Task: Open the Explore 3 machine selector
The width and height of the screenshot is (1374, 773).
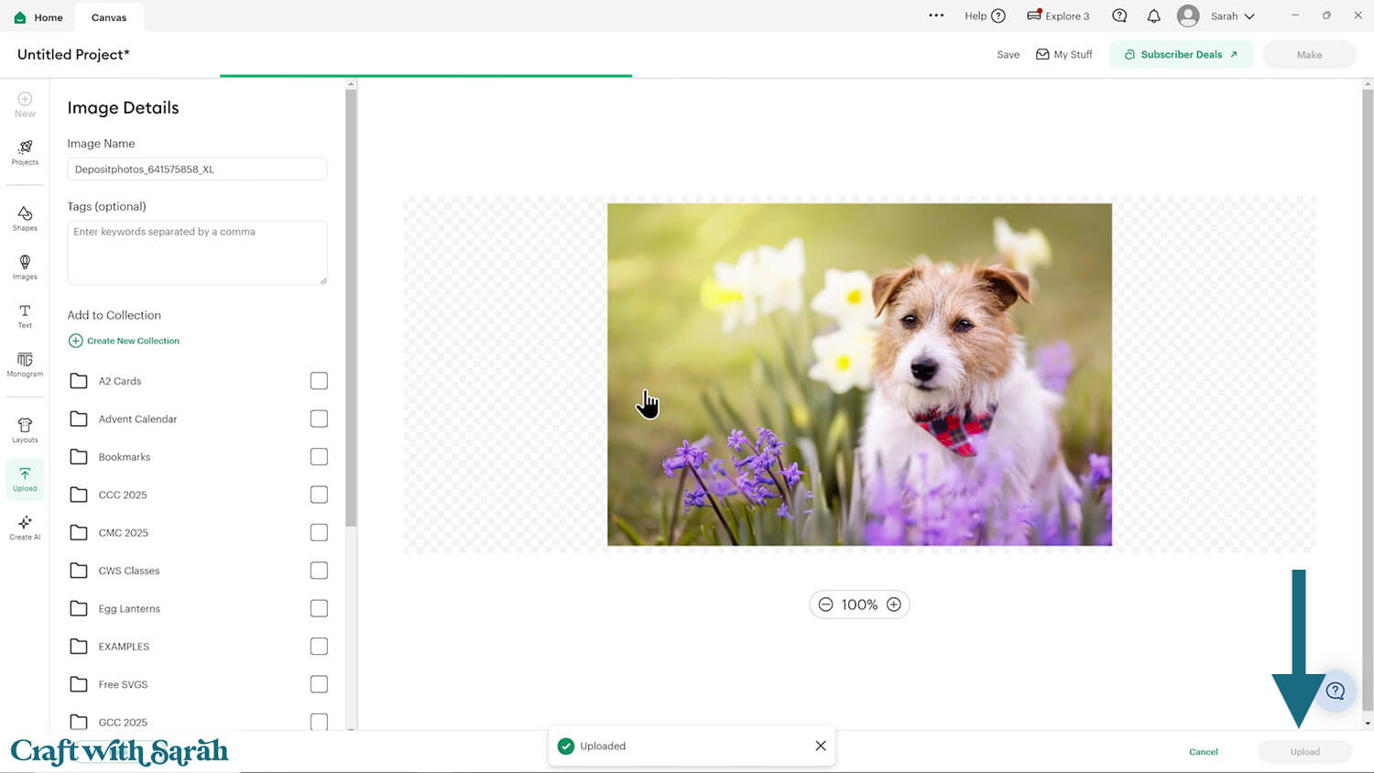Action: pos(1058,16)
